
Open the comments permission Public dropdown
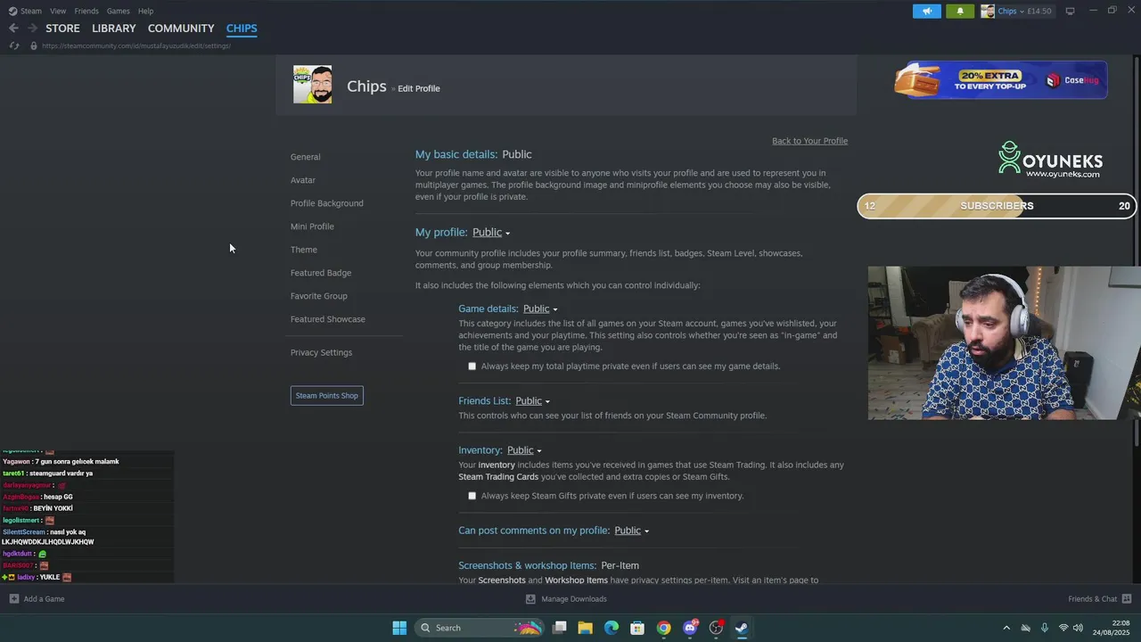pos(632,531)
